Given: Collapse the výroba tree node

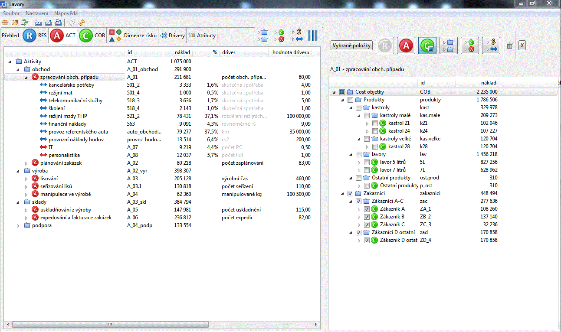Looking at the screenshot, I should point(18,171).
